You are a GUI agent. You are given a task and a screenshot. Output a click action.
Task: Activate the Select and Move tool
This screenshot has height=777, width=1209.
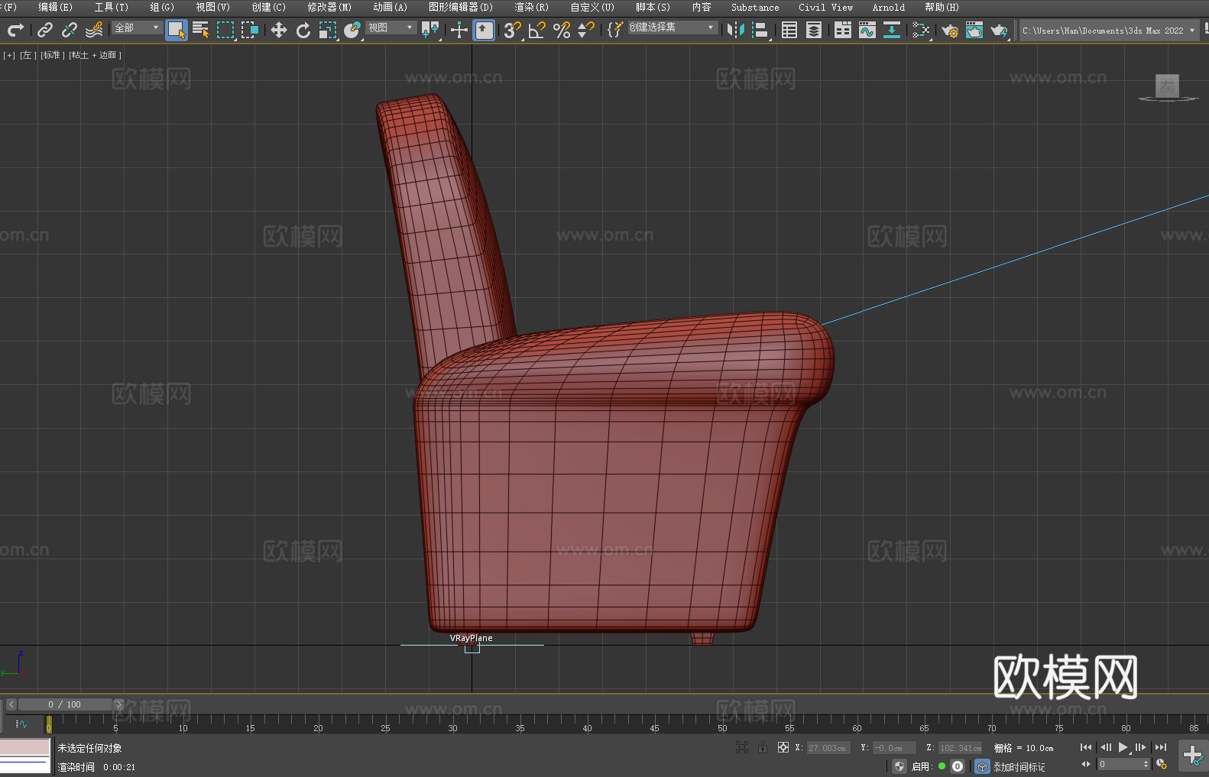[x=279, y=30]
